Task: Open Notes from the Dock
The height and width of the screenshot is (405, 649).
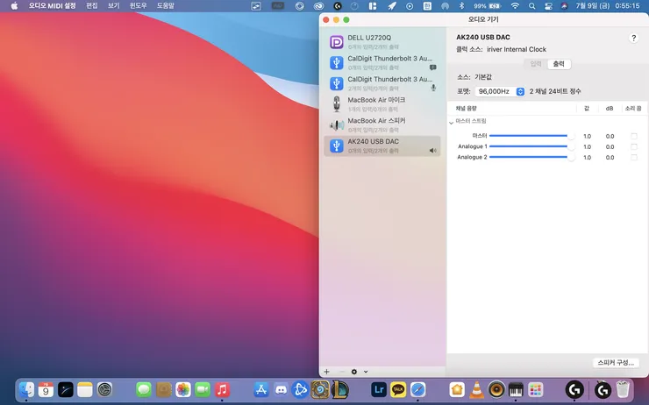Action: (x=85, y=389)
